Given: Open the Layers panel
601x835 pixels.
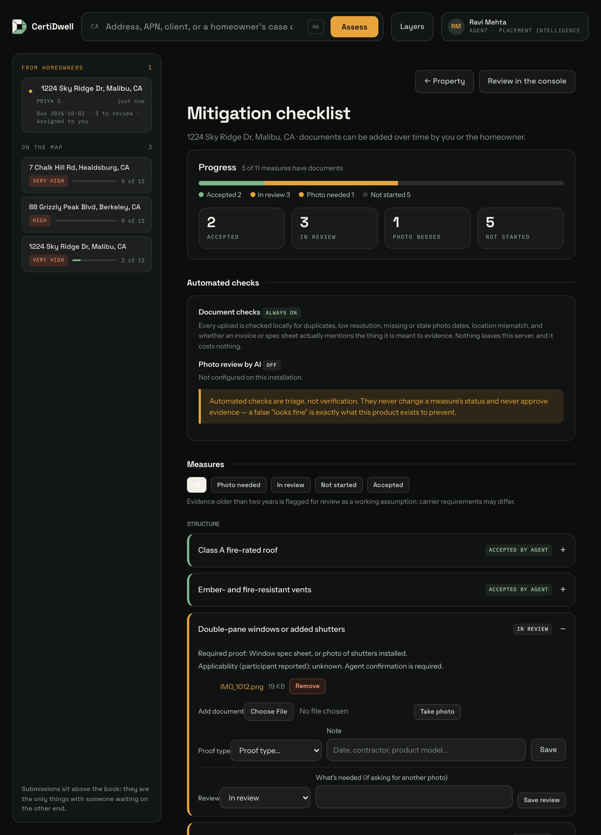Looking at the screenshot, I should click(x=412, y=26).
